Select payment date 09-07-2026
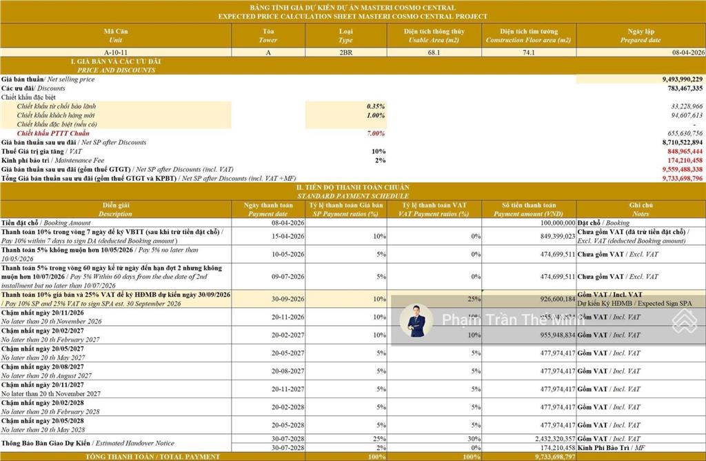Viewport: 706px width, 461px height. [x=288, y=277]
